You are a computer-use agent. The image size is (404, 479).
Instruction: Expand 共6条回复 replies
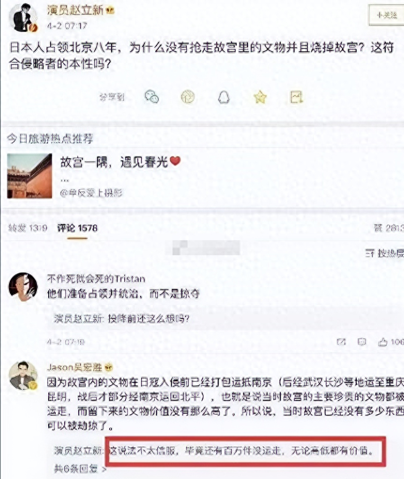[80, 468]
